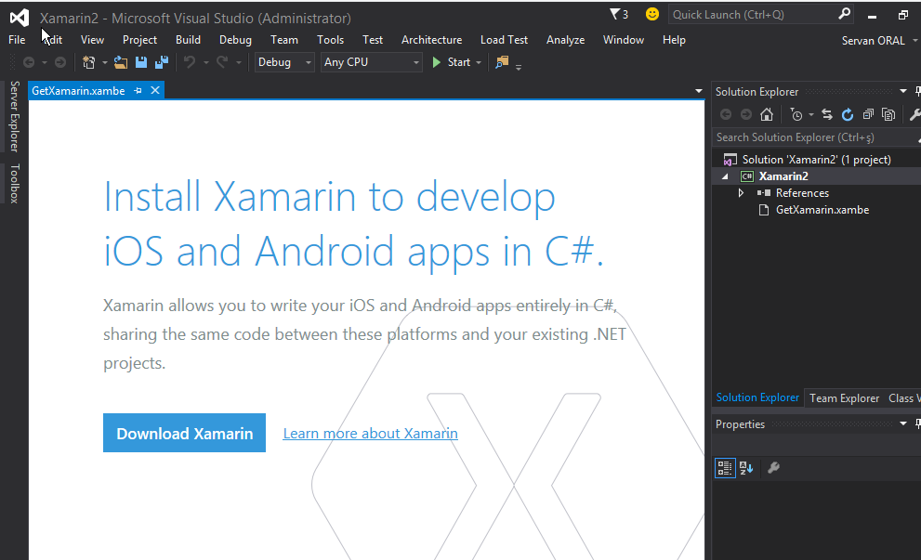Click Sync with Active Document arrows icon
The image size is (921, 560).
(827, 114)
